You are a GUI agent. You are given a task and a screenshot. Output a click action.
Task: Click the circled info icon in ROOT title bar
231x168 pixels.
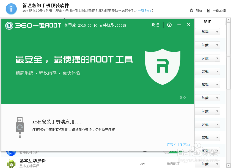(169, 25)
